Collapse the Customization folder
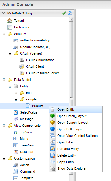This screenshot has height=181, width=111. pos(4,159)
